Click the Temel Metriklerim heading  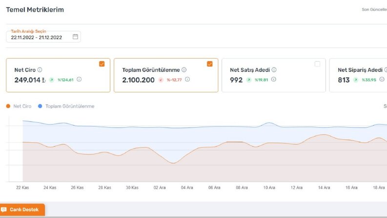[35, 10]
